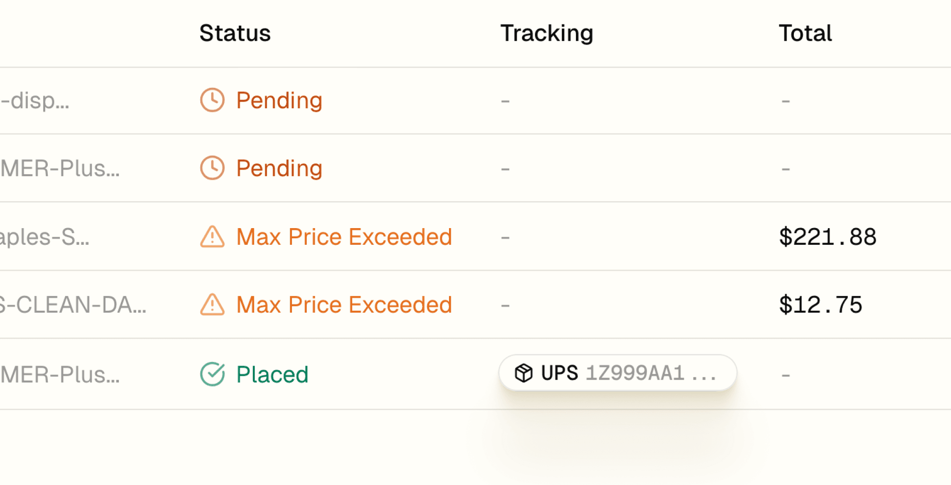Click warning triangle beside the $12.75 order
The height and width of the screenshot is (485, 951).
coord(212,305)
